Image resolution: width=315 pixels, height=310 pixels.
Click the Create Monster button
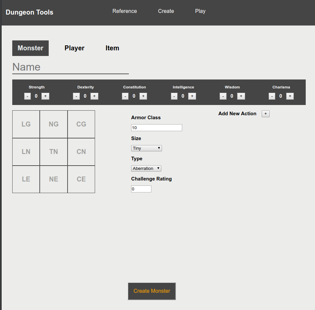(x=152, y=291)
